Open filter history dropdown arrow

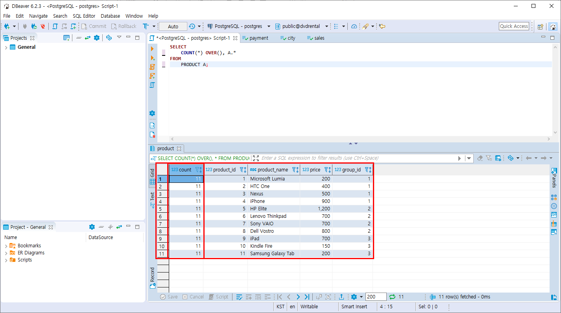coord(469,158)
